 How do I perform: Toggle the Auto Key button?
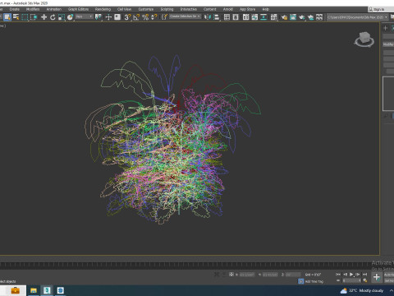coord(389,275)
